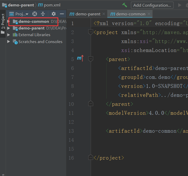
Task: Click the artifactId demo-parent line 6
Action: tap(153, 68)
